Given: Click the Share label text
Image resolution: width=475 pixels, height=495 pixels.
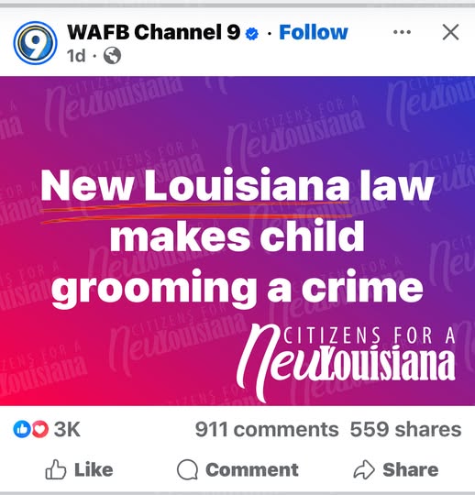Looking at the screenshot, I should (x=411, y=469).
